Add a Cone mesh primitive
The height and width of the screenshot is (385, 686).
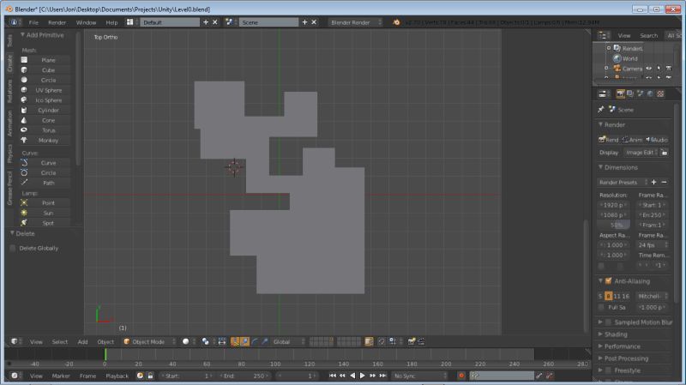click(45, 120)
